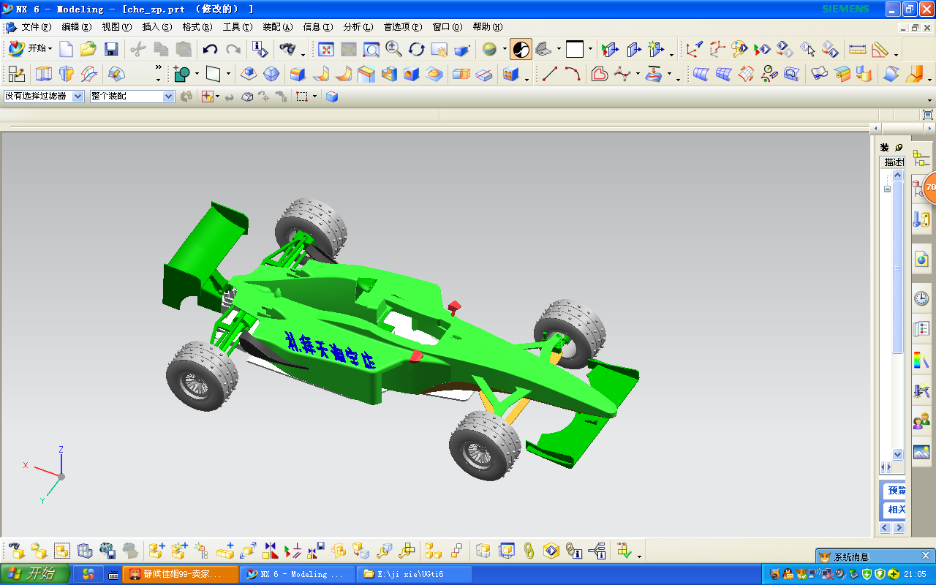Expand the 整个装配 scope dropdown
Viewport: 936px width, 585px height.
click(168, 97)
